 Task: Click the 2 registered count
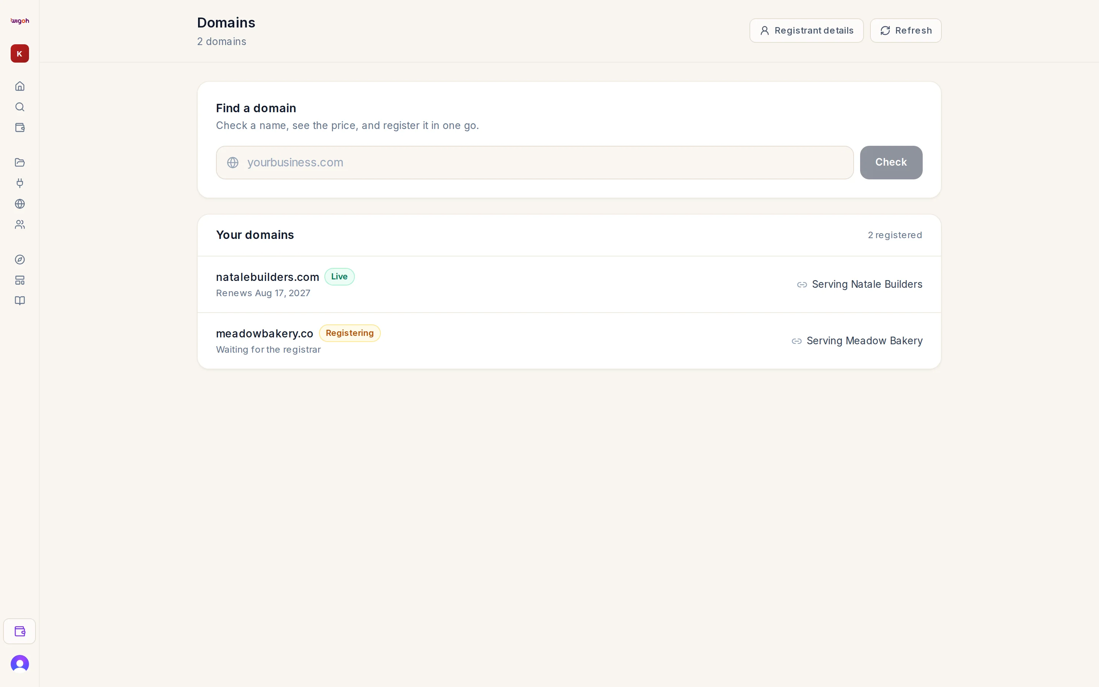[x=894, y=235]
